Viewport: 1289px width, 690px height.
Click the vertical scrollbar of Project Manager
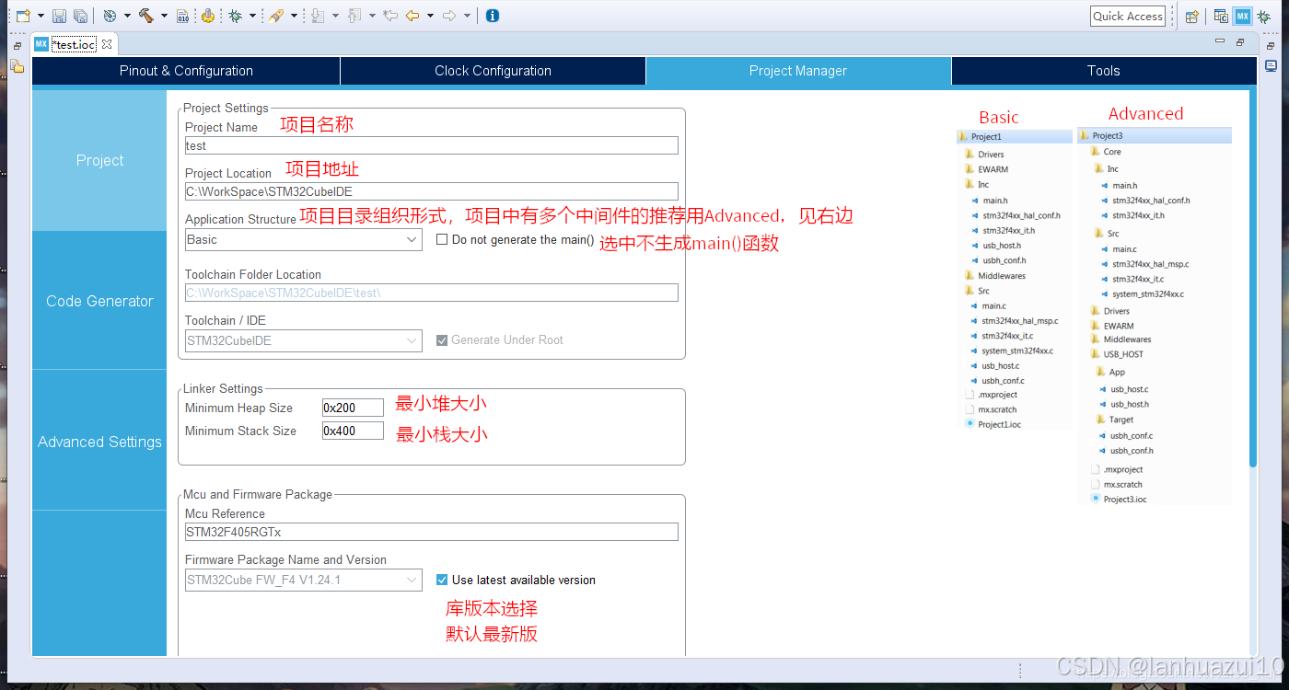pos(1252,279)
